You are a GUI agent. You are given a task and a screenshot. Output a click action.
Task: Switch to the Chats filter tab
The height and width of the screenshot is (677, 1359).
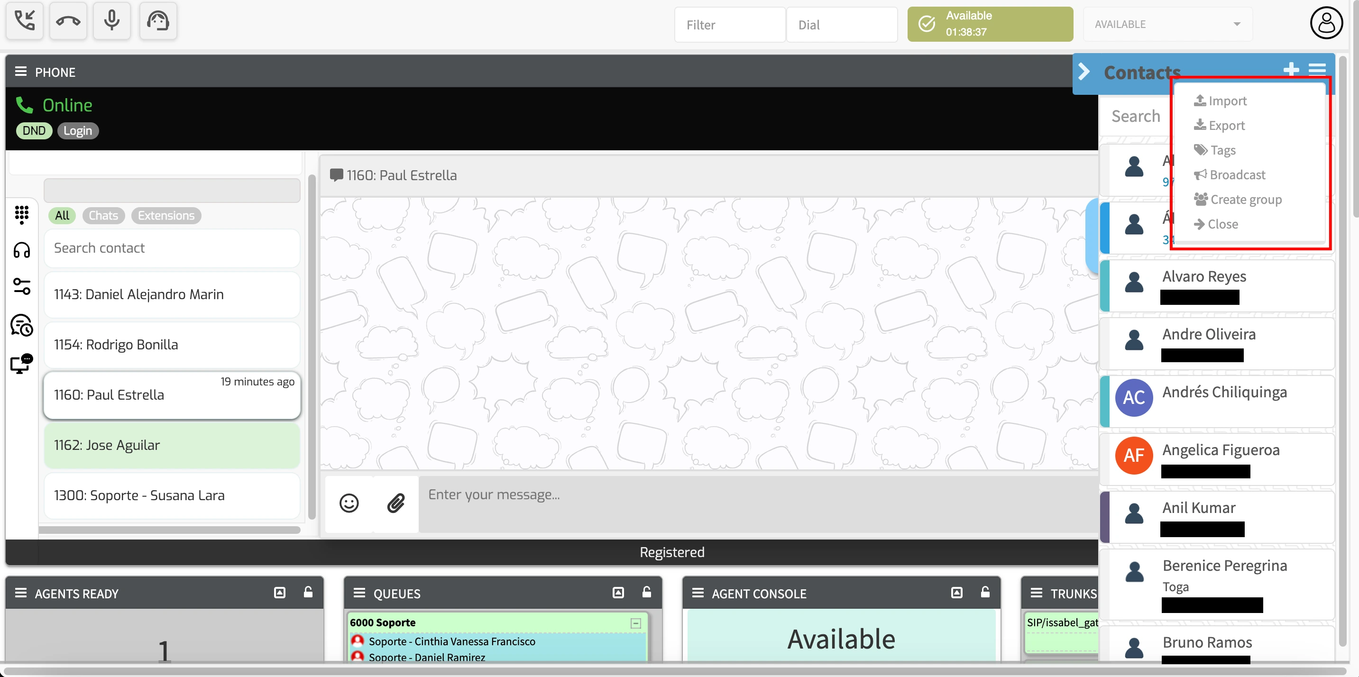[103, 216]
